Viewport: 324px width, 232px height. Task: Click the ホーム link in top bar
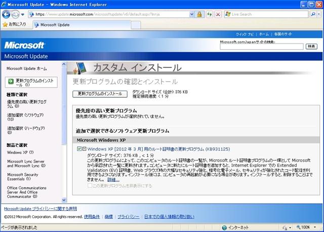tap(264, 34)
